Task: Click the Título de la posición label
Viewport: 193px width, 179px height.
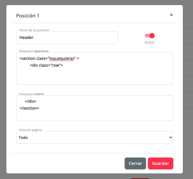Action: (34, 30)
